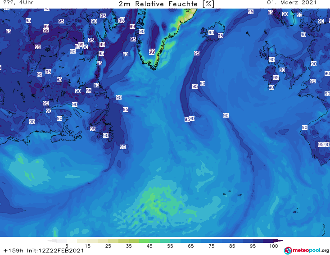
Task: Click the legend value 35 under the colorbar
Action: tap(129, 246)
